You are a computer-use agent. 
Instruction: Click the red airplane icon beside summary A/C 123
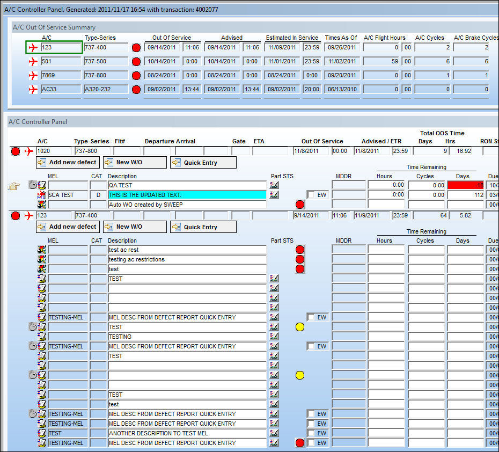33,47
